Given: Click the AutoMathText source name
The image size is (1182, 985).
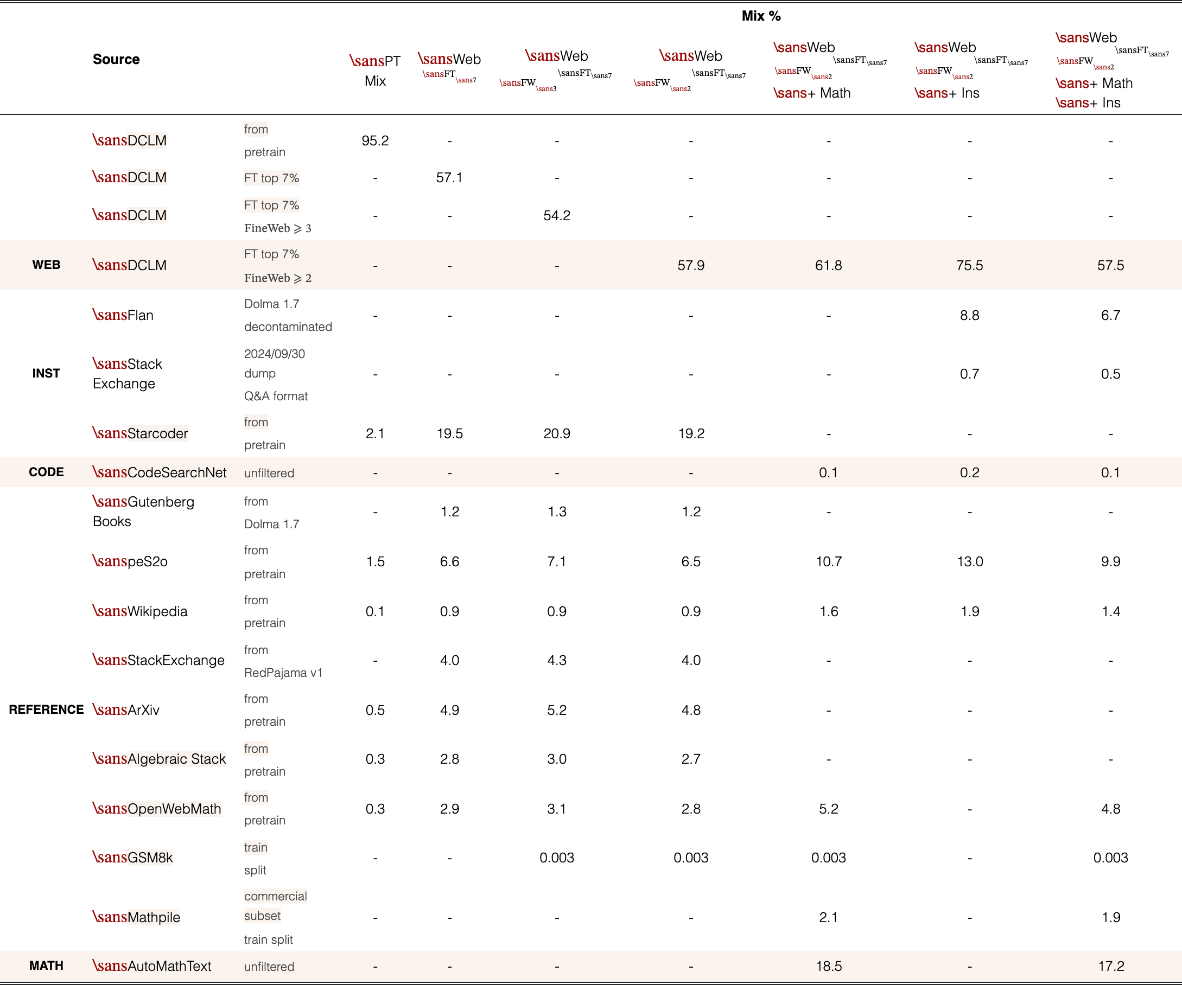Looking at the screenshot, I should point(151,965).
